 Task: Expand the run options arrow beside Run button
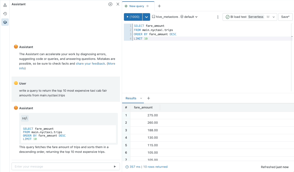(146, 17)
